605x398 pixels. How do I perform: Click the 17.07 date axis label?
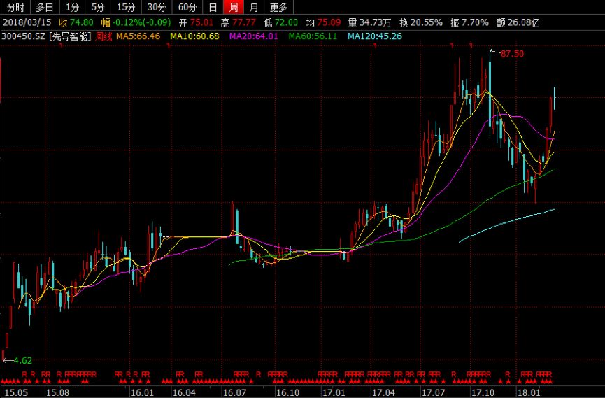click(x=433, y=392)
